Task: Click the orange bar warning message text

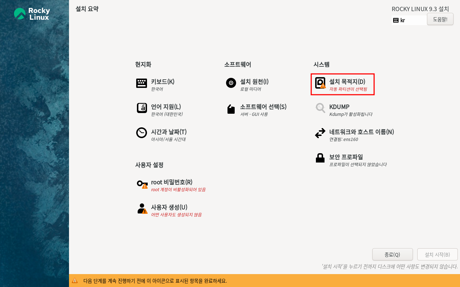Action: click(x=155, y=281)
